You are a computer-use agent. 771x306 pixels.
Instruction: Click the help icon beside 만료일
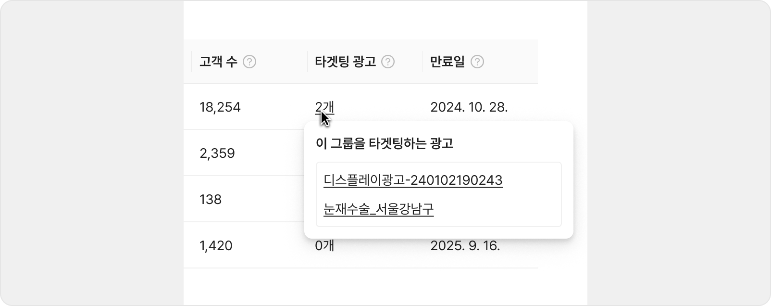477,62
